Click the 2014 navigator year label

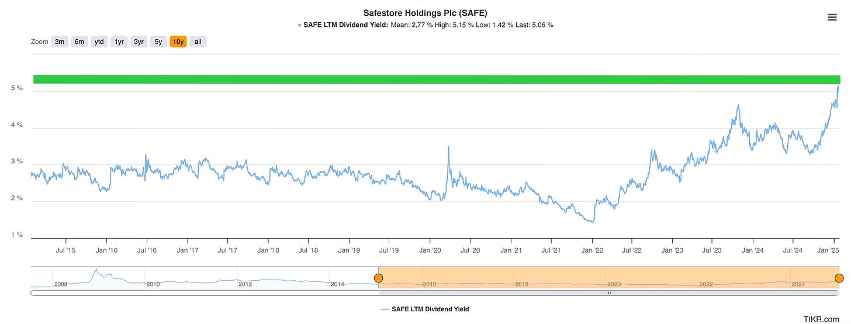coord(338,284)
